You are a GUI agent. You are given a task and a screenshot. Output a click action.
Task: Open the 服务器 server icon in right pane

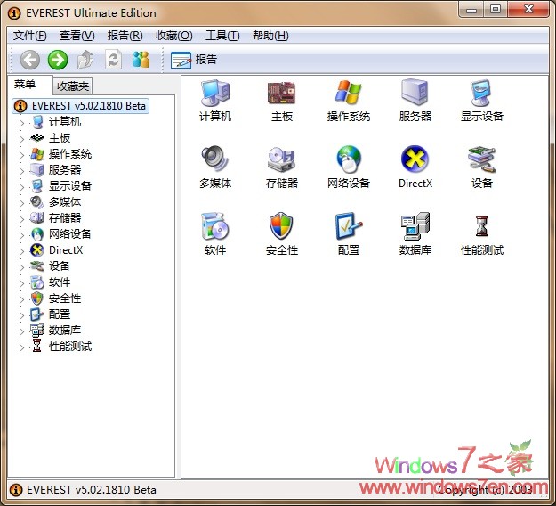click(x=415, y=93)
